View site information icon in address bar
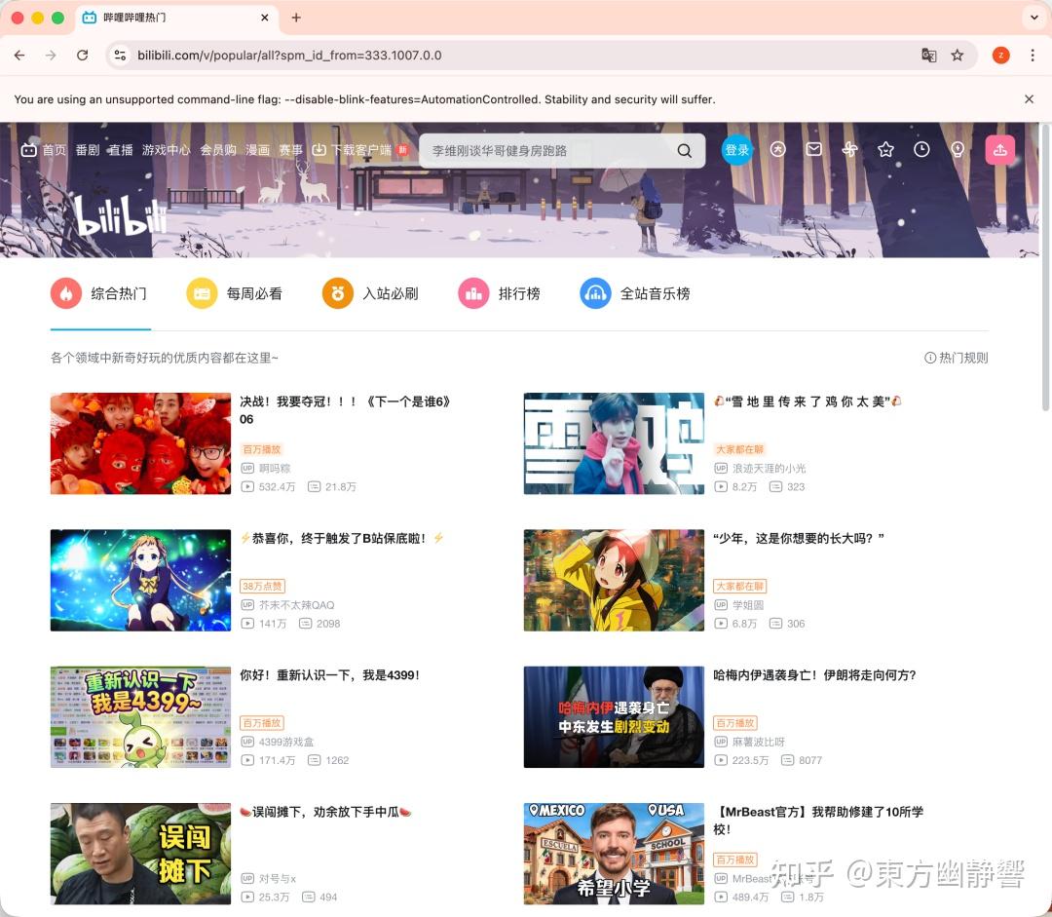This screenshot has height=917, width=1052. coord(120,55)
